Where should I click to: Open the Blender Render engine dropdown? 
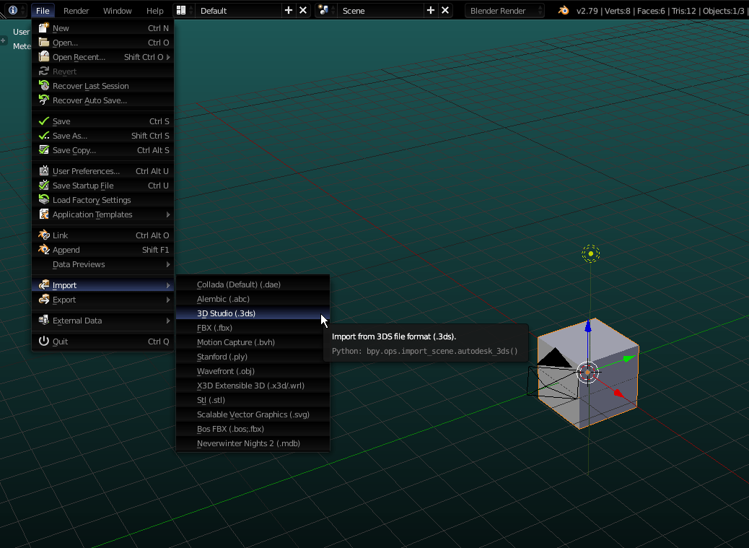(505, 11)
